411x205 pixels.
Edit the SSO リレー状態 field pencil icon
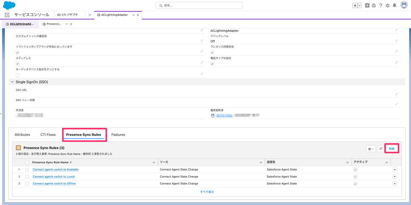pyautogui.click(x=397, y=105)
